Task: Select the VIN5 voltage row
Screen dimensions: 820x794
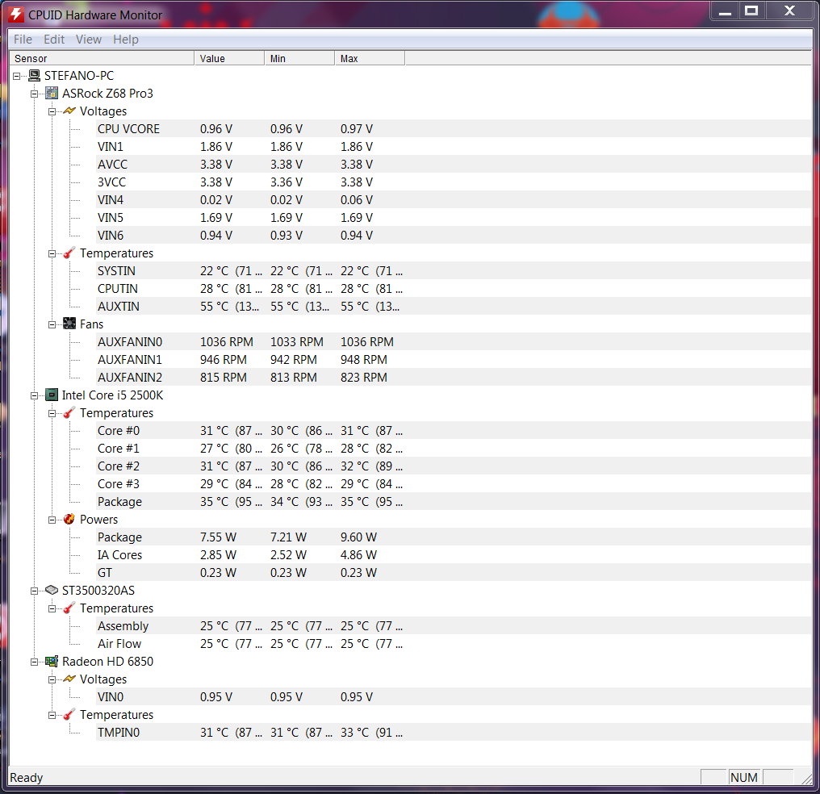Action: point(454,218)
